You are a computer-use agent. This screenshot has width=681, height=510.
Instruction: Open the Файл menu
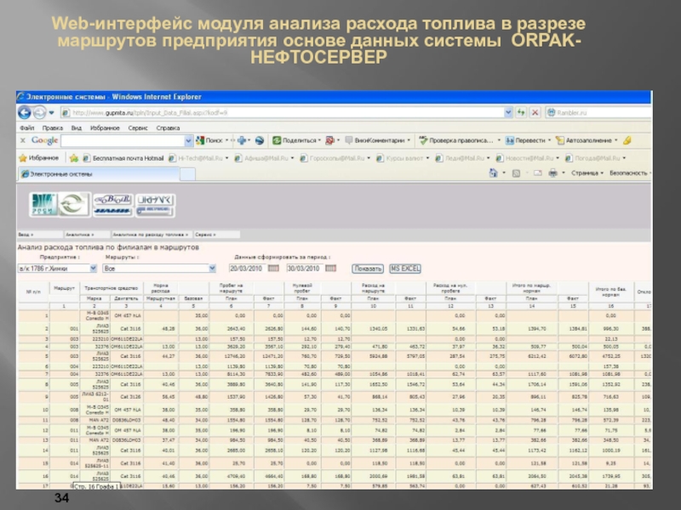tap(27, 127)
